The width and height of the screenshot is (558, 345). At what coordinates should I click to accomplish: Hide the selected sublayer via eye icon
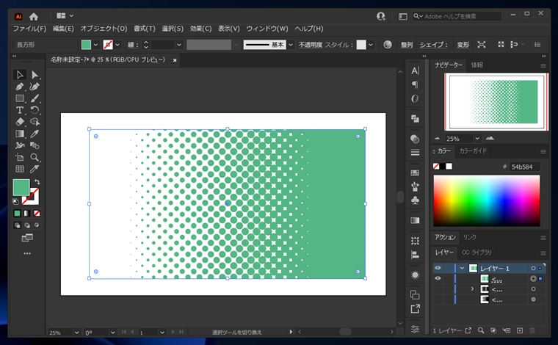tap(438, 278)
